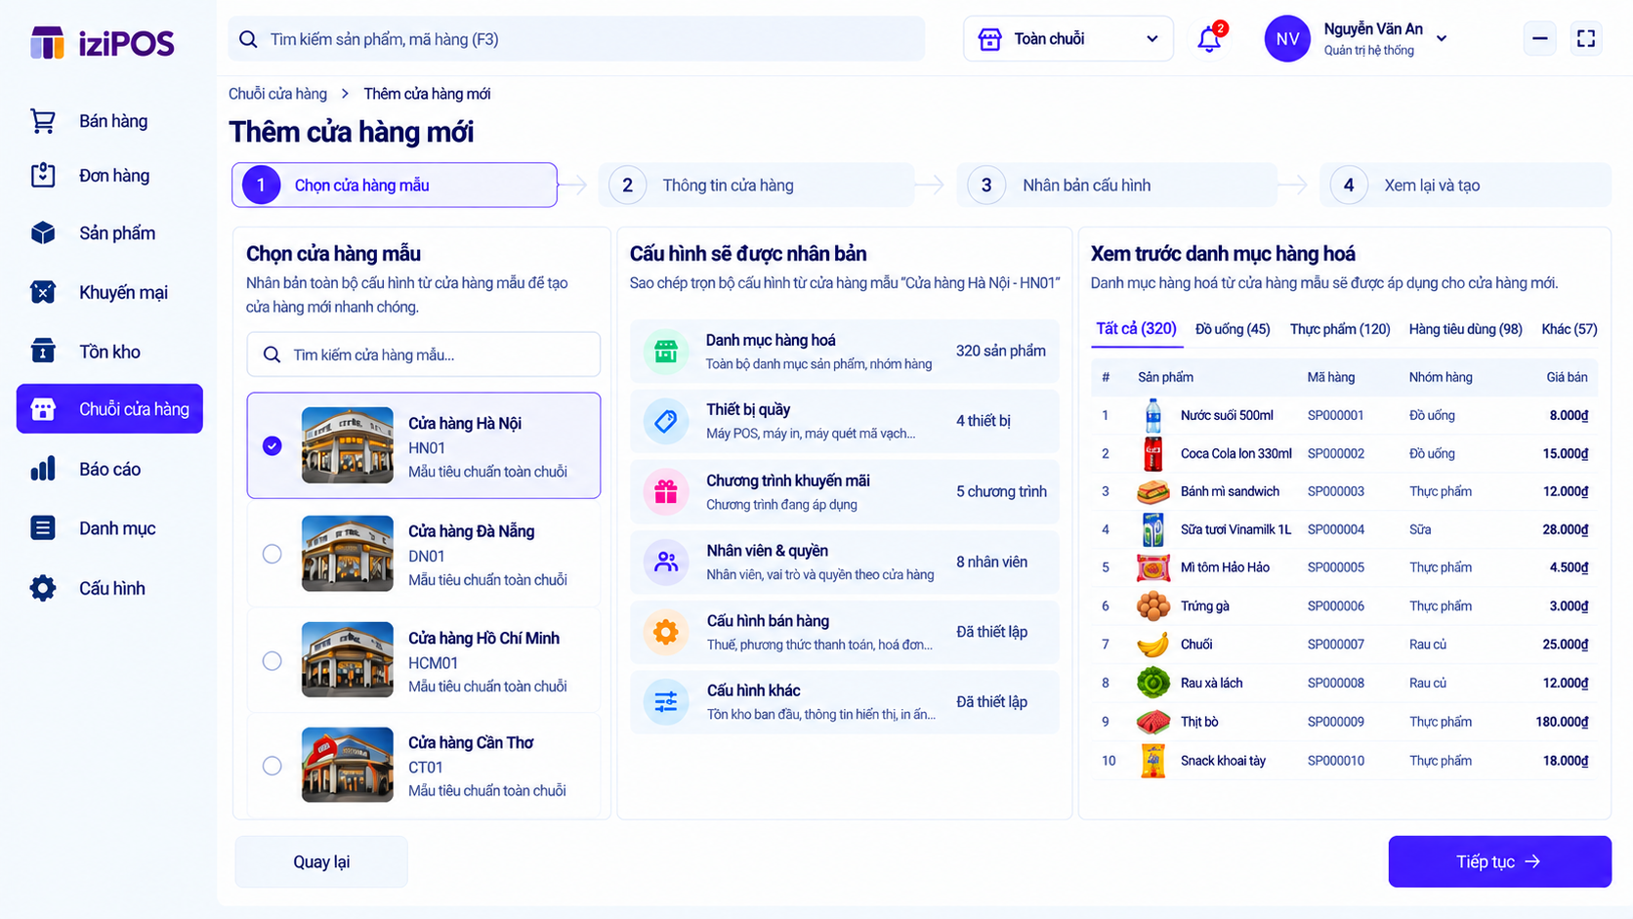
Task: Open the Đơn hàng sidebar icon
Action: [43, 176]
